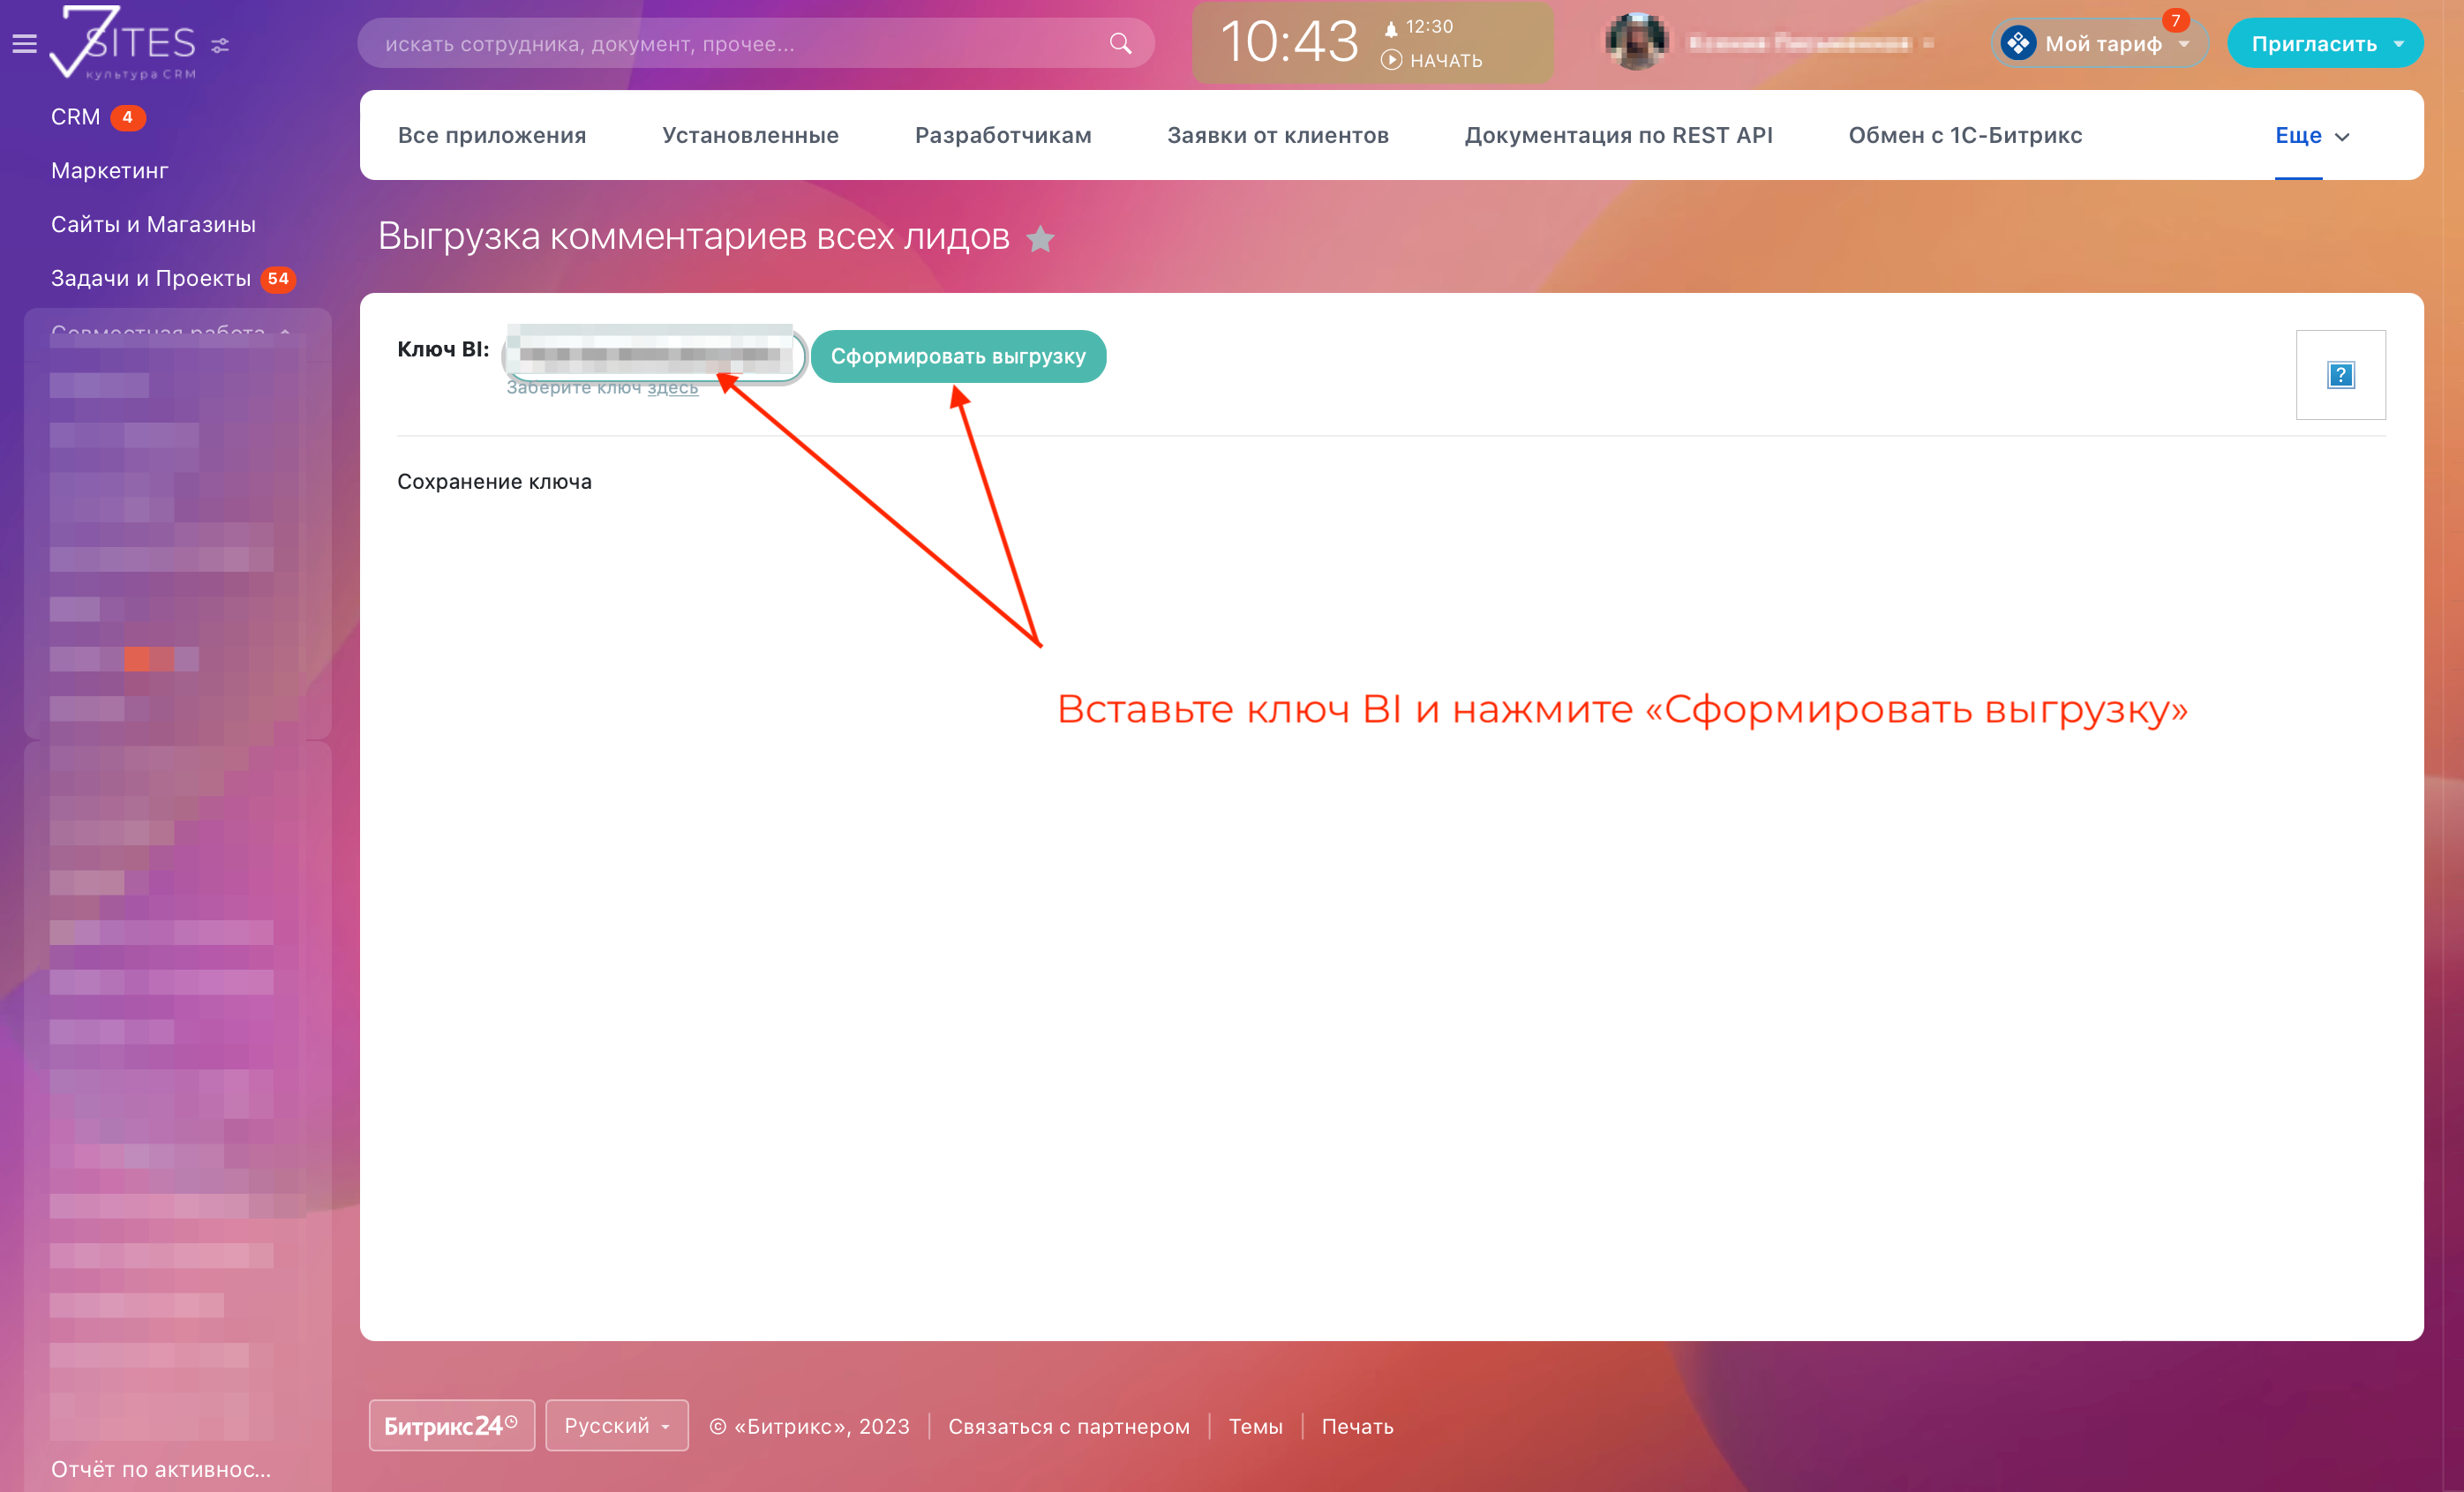Open CRM in the sidebar

click(76, 117)
